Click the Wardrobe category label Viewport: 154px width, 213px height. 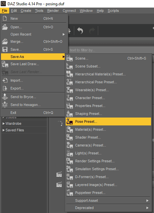pos(13,123)
